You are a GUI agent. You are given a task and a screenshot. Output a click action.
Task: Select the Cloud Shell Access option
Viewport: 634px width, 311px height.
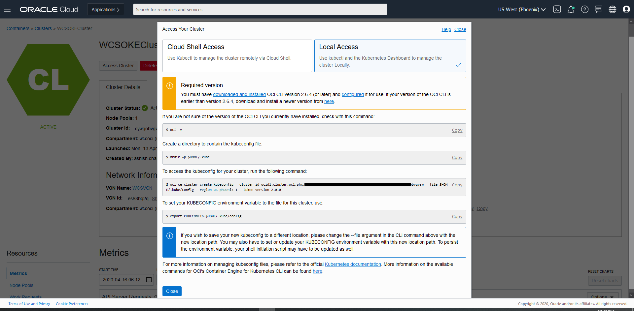coord(237,56)
